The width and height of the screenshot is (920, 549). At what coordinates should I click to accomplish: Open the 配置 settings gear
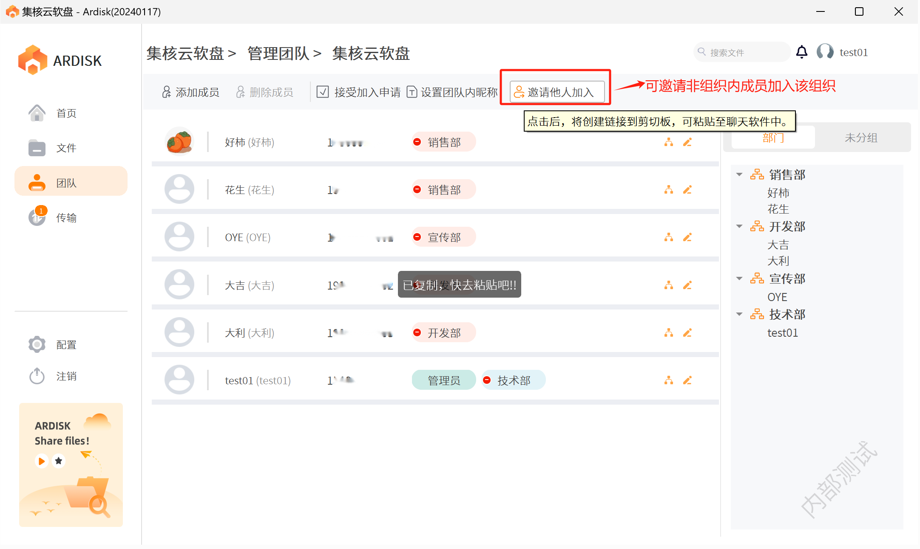37,344
